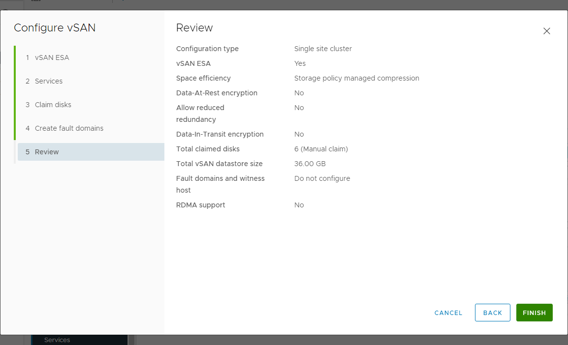Viewport: 568px width, 345px height.
Task: Select the Data-In-Transit encryption row
Action: click(x=220, y=134)
